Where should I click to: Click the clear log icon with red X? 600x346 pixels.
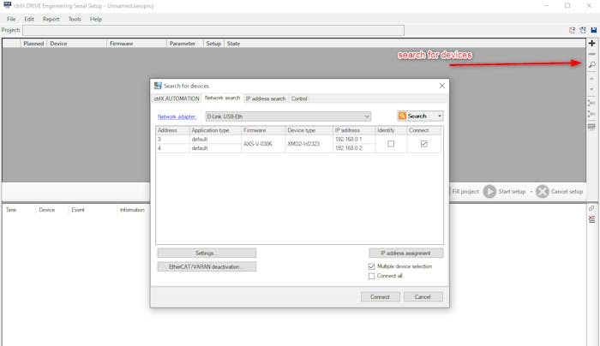[591, 220]
